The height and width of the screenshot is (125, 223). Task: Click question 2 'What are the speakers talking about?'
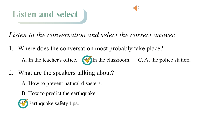[x=66, y=73]
